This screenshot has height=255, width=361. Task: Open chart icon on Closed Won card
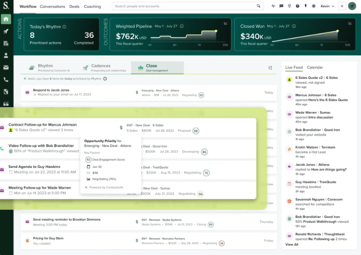click(x=350, y=23)
